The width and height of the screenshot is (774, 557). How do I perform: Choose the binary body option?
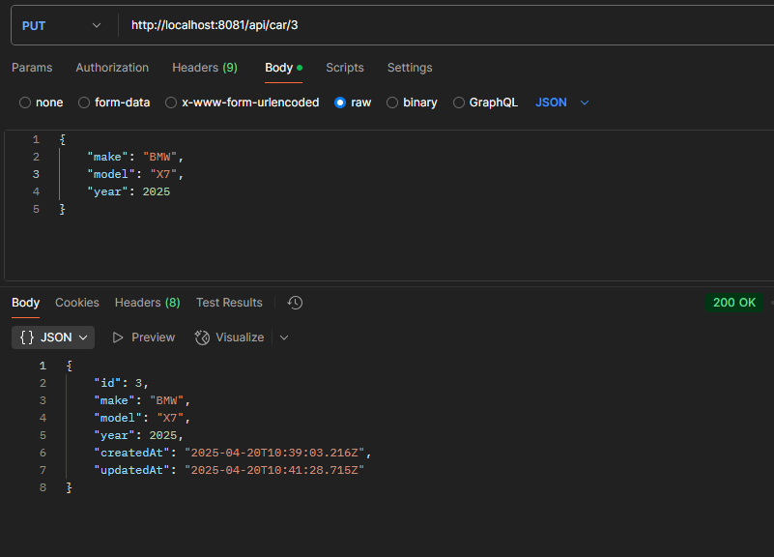point(392,103)
